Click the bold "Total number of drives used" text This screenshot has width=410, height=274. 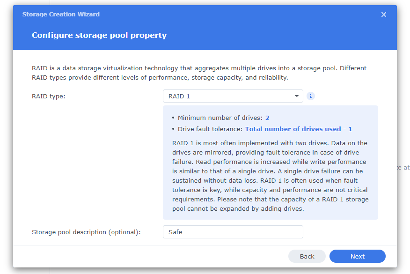click(x=293, y=129)
